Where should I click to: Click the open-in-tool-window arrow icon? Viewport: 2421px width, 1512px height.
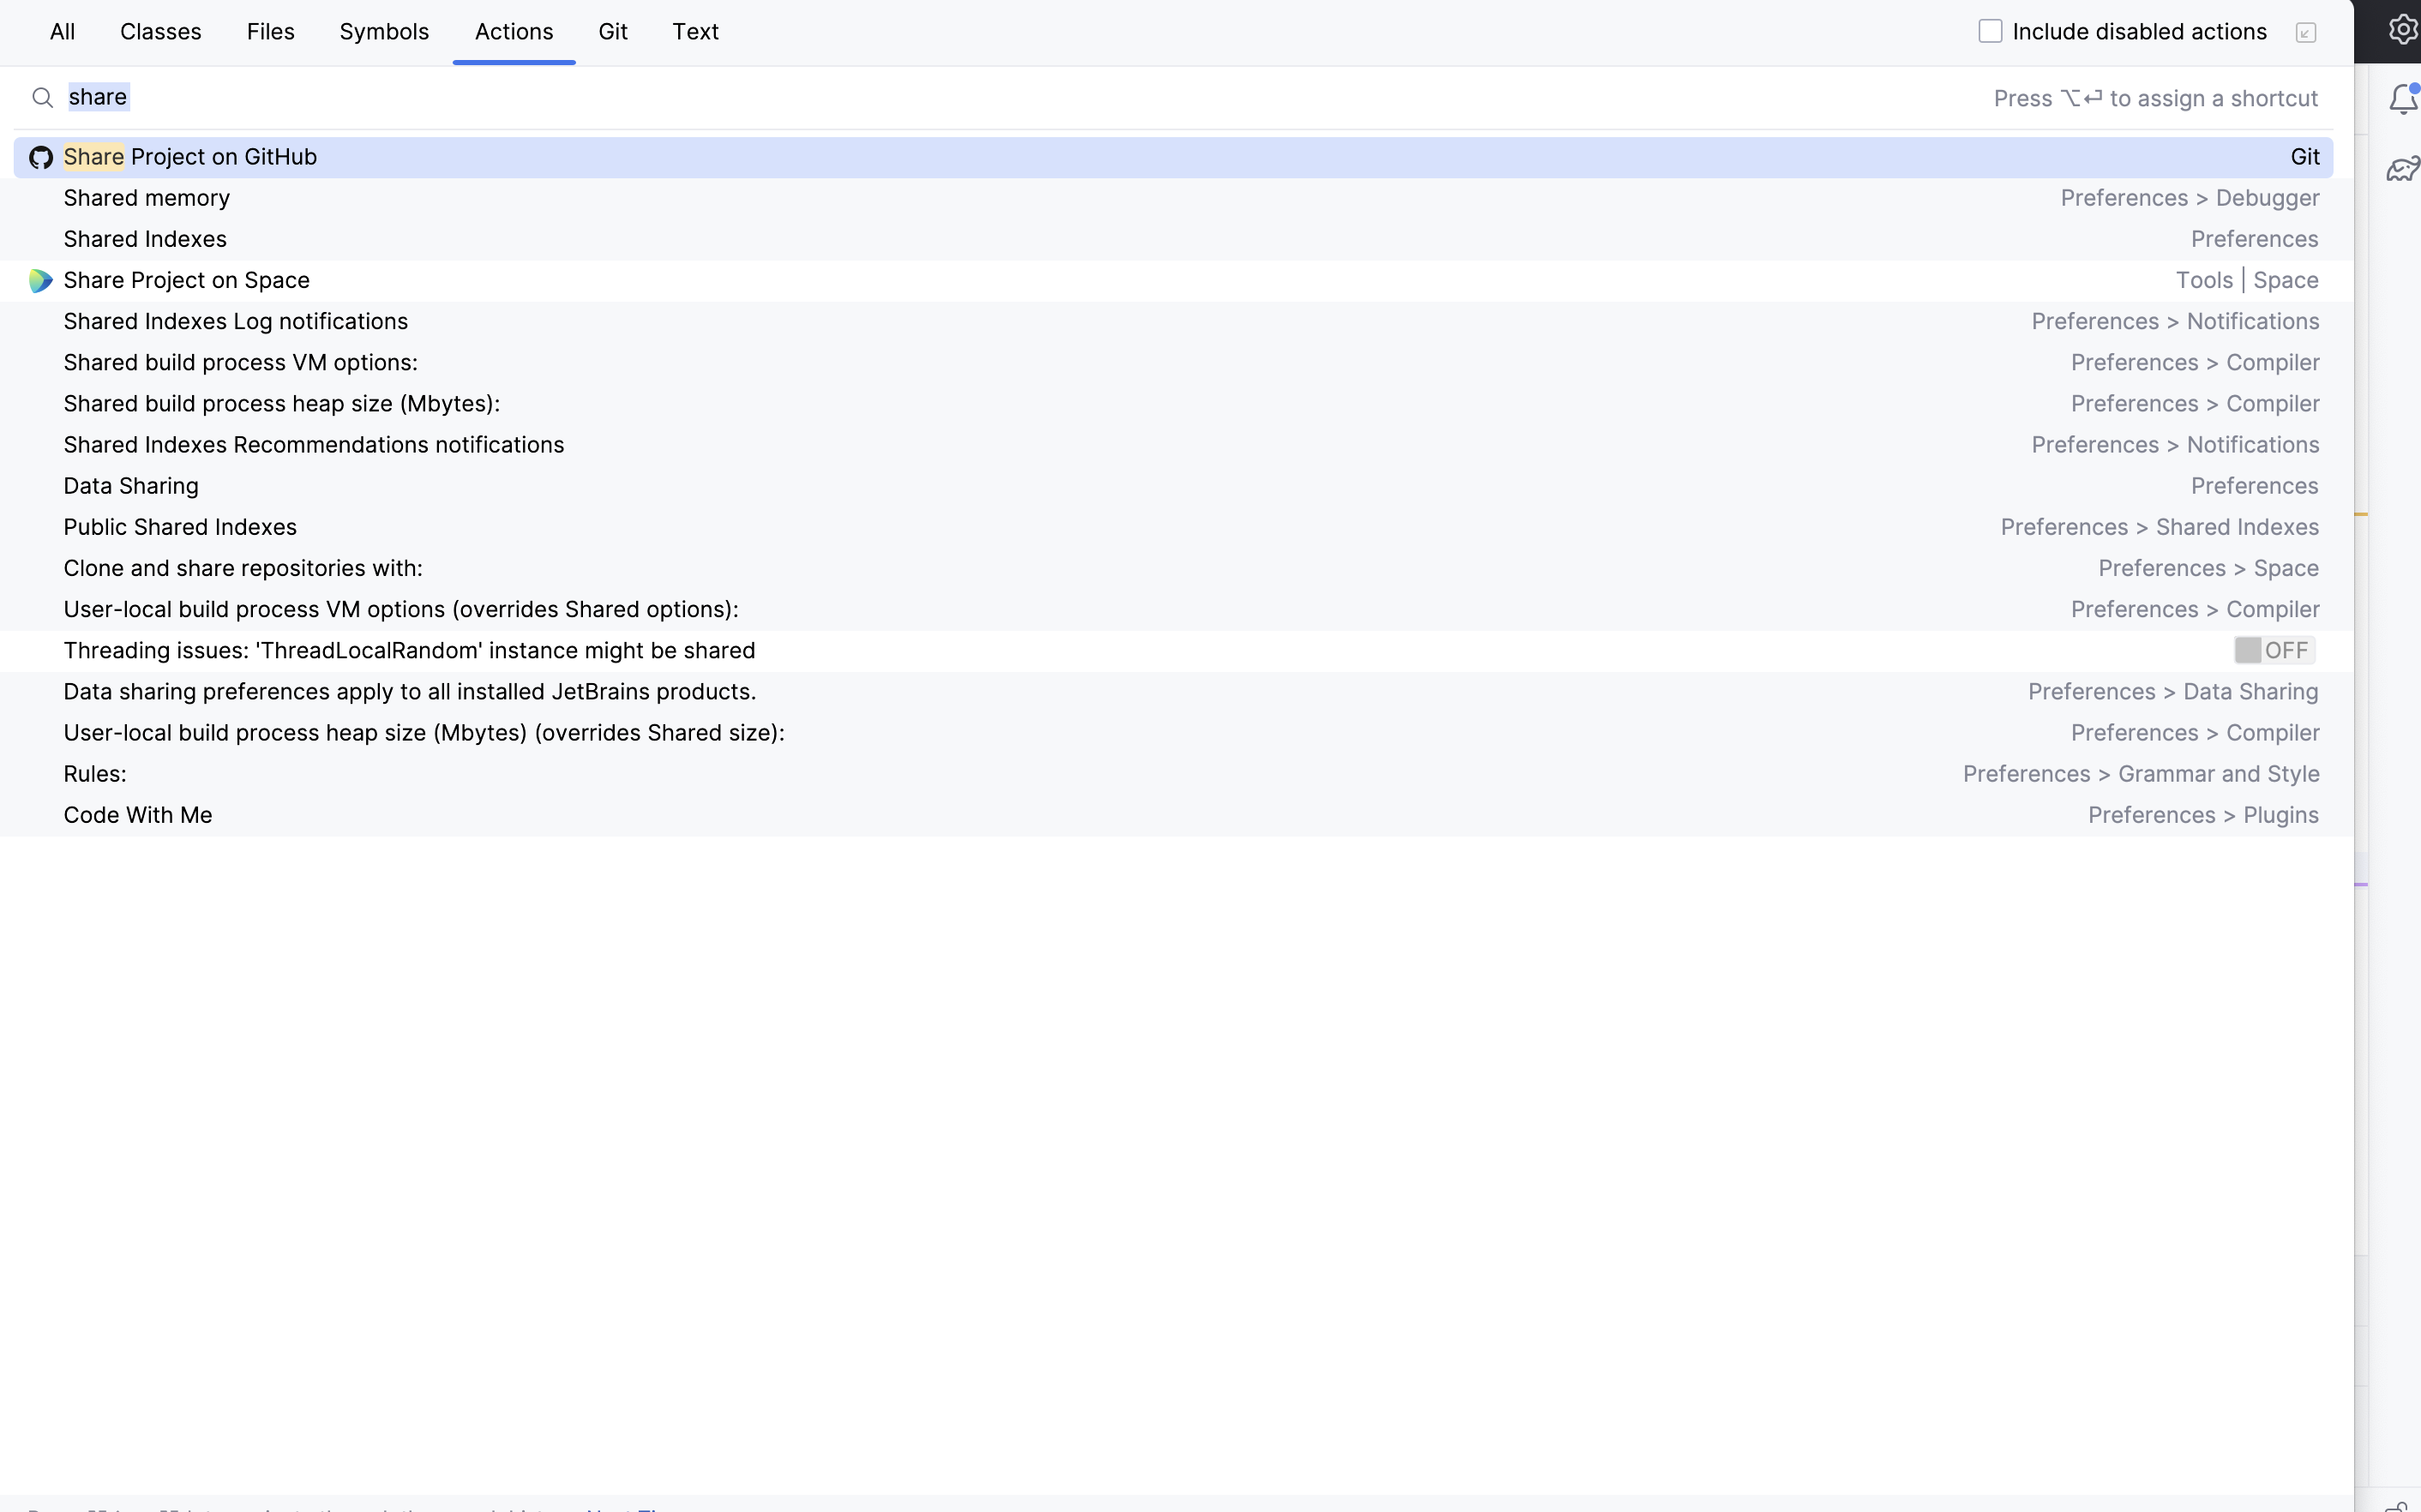2306,33
